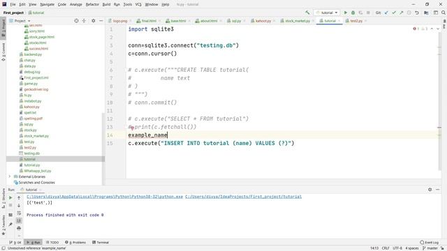Image resolution: width=447 pixels, height=251 pixels.
Task: Open the Problems tool window button
Action: [x=75, y=242]
